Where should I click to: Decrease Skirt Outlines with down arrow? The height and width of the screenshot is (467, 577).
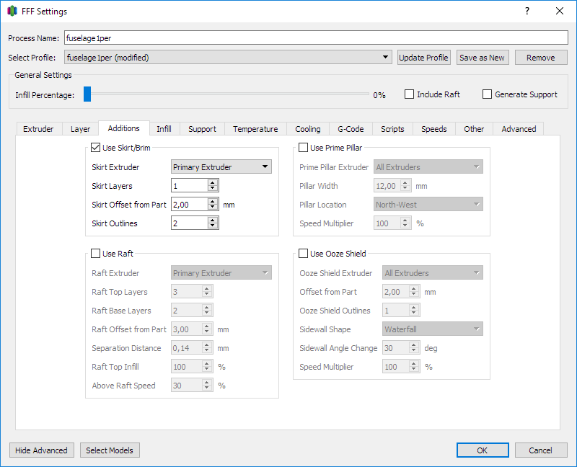[x=212, y=226]
